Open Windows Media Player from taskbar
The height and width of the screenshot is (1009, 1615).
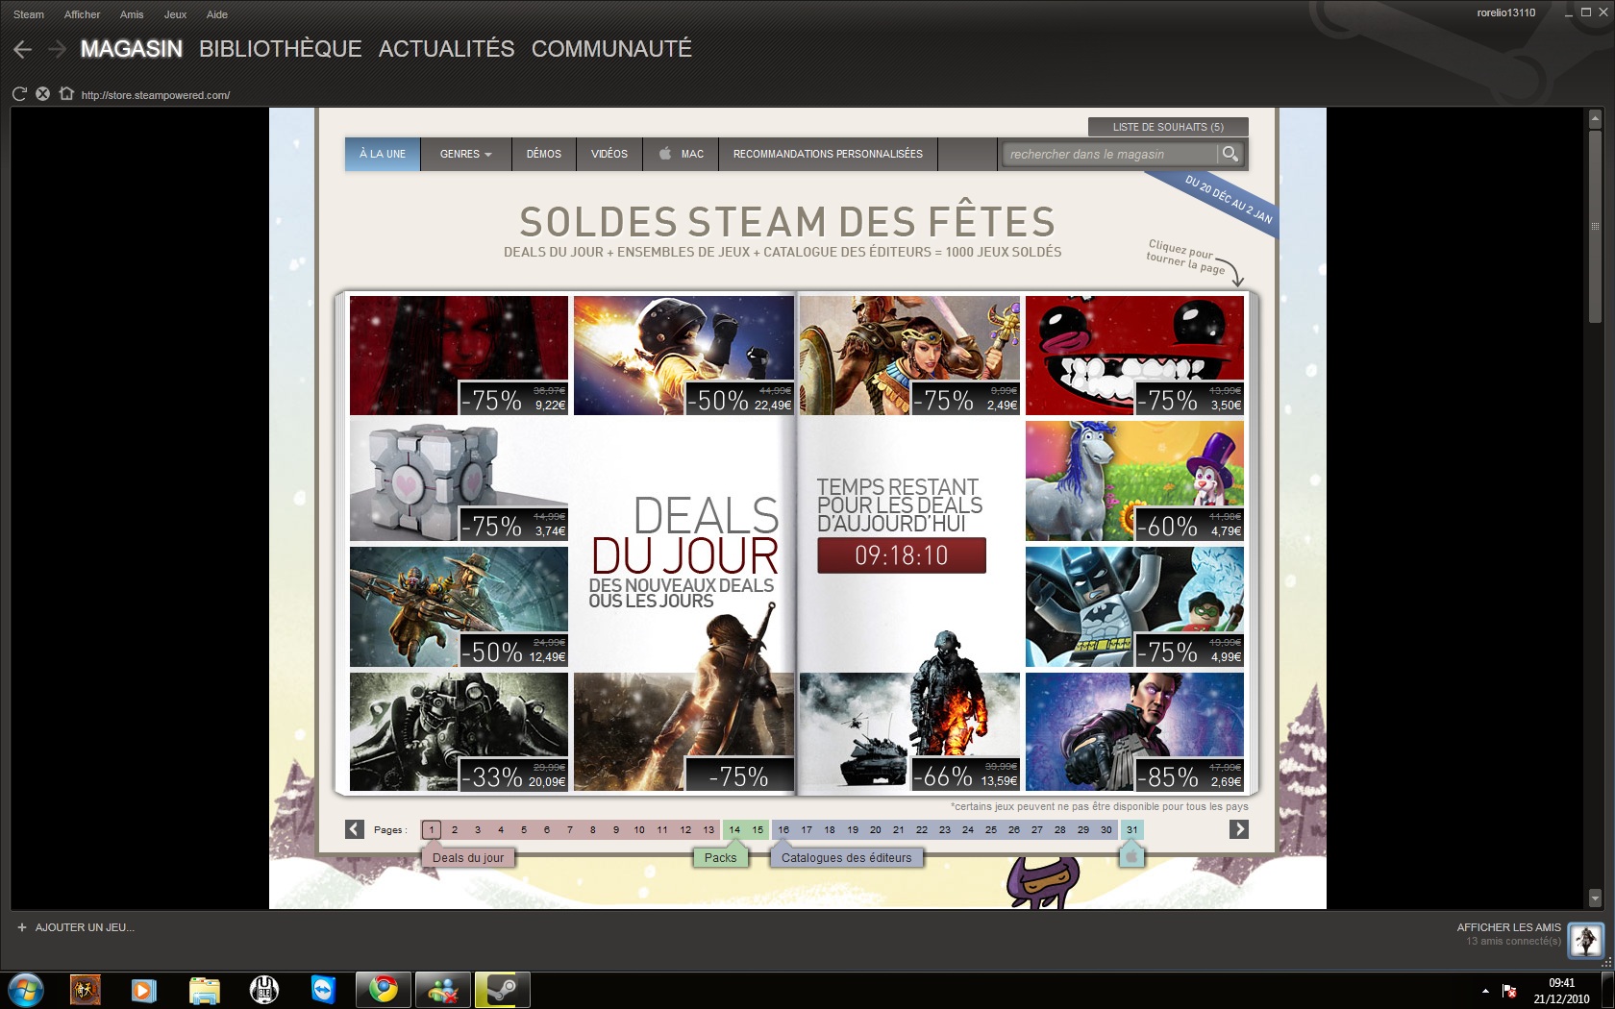point(143,990)
